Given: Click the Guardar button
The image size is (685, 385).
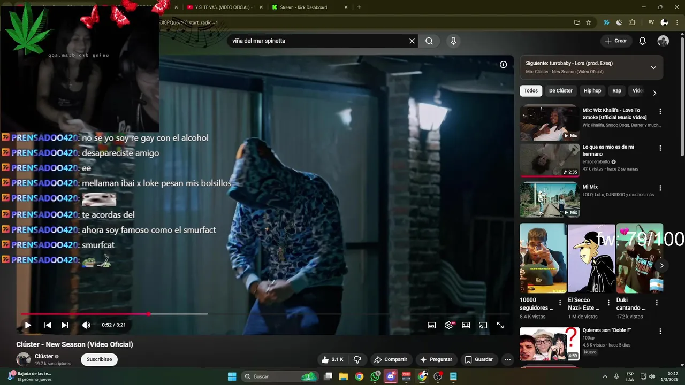Looking at the screenshot, I should pos(479,359).
